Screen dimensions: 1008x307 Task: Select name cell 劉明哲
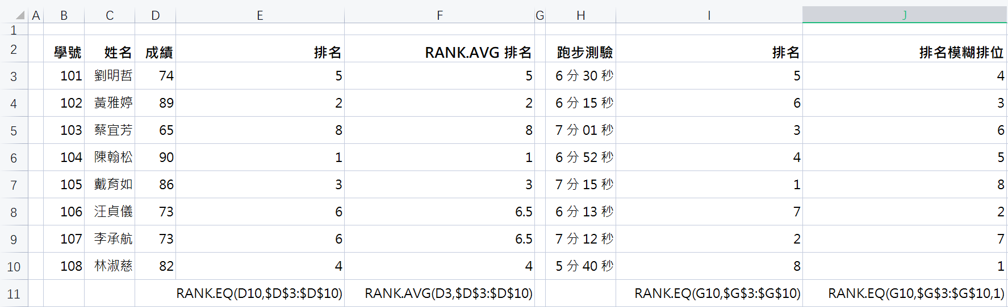coord(110,76)
